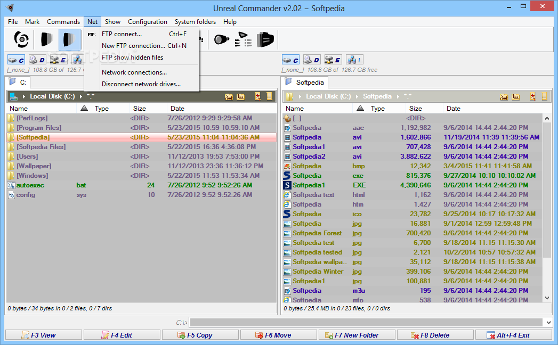Switch left panel to drive D
This screenshot has width=558, height=345.
(37, 60)
